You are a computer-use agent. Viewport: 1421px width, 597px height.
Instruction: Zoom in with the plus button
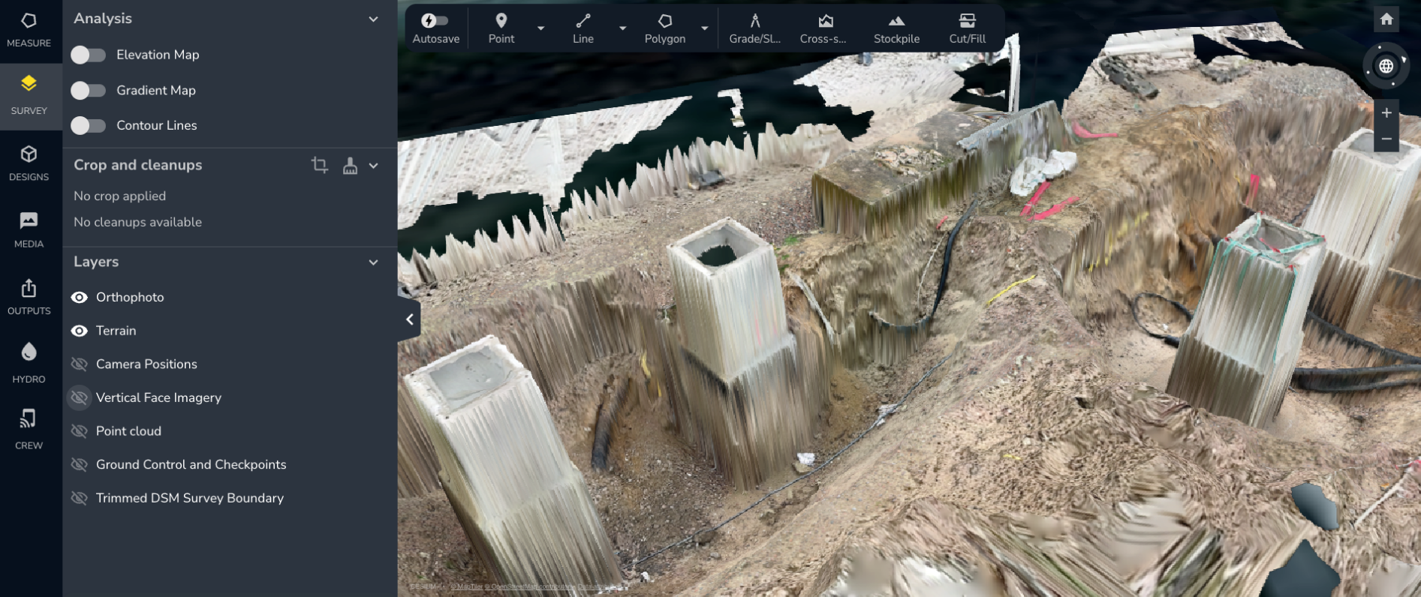point(1386,112)
